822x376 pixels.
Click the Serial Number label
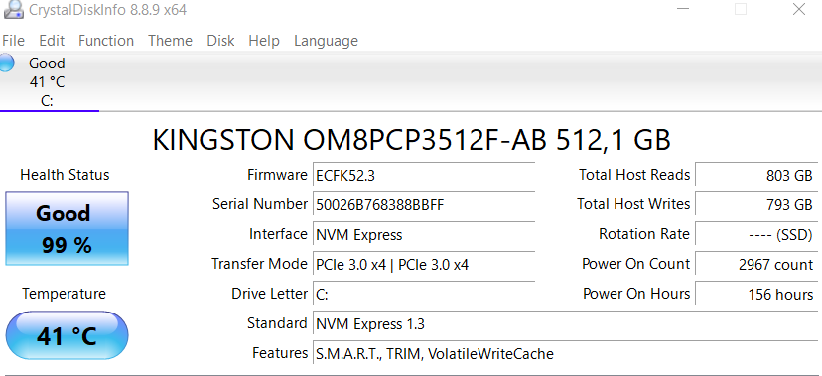(x=260, y=204)
